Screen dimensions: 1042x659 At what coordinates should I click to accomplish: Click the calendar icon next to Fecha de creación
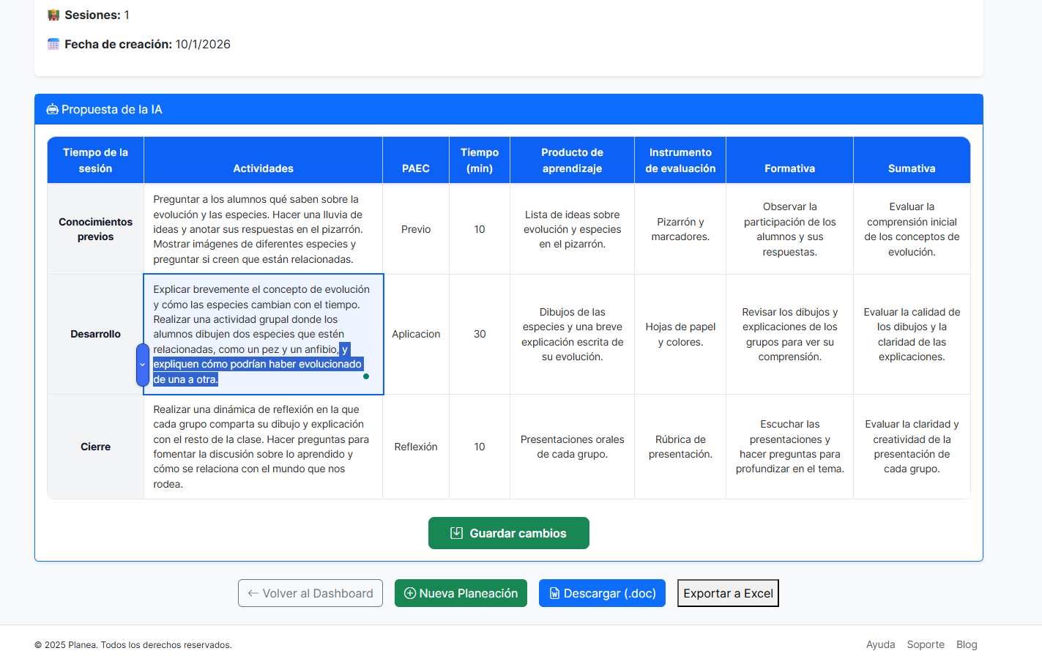click(53, 45)
